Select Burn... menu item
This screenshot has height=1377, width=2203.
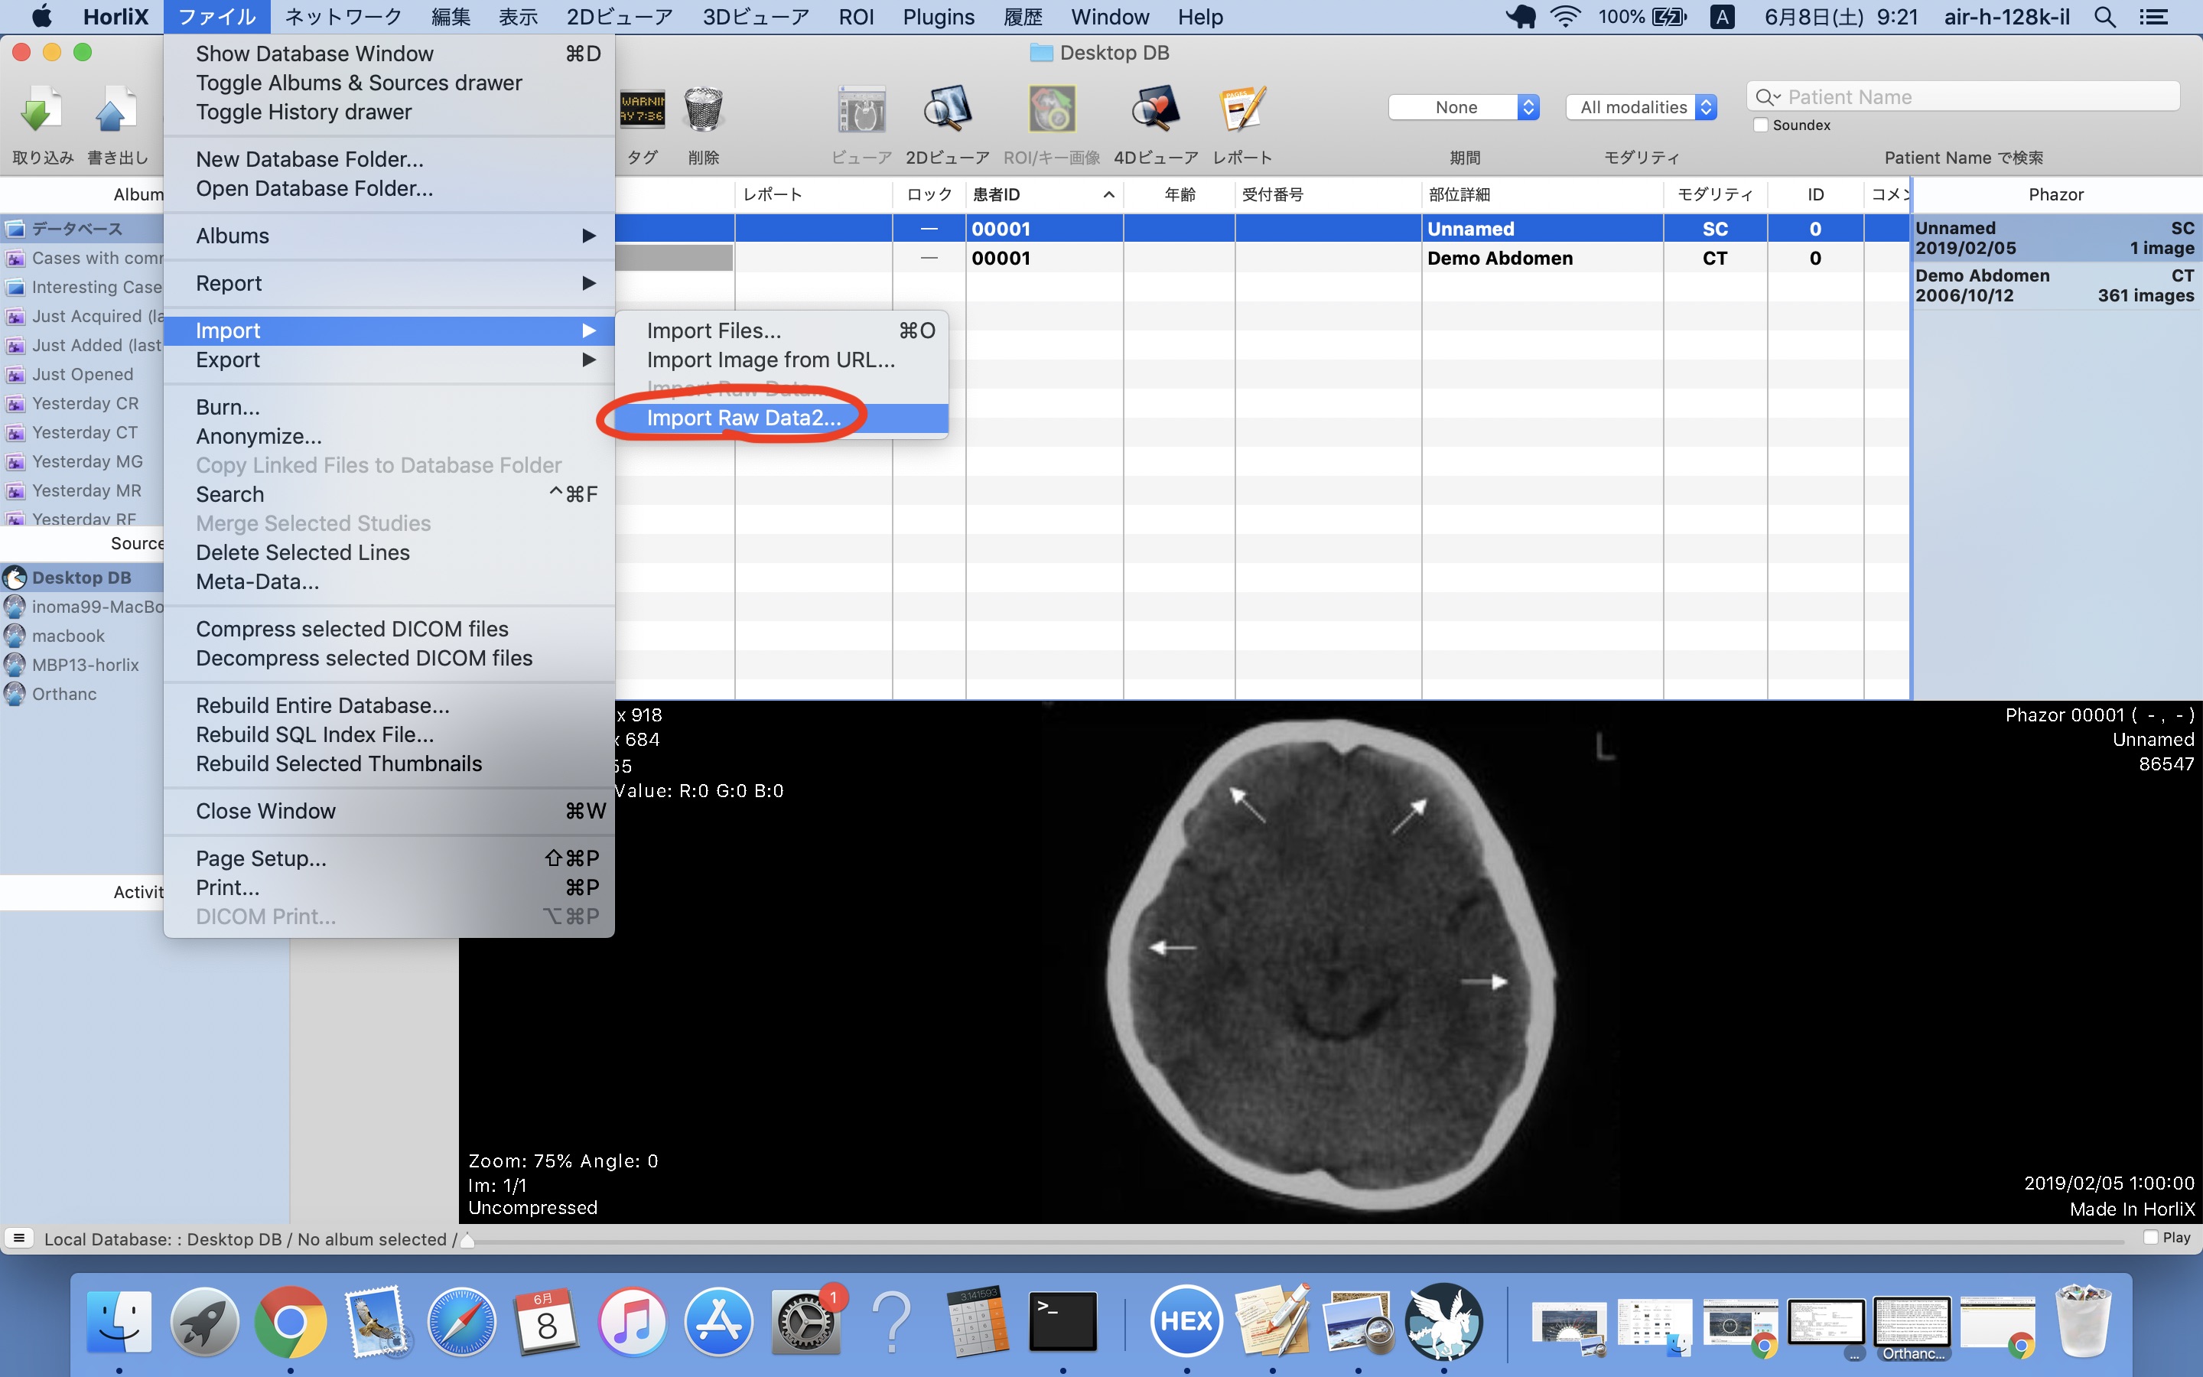pos(389,407)
